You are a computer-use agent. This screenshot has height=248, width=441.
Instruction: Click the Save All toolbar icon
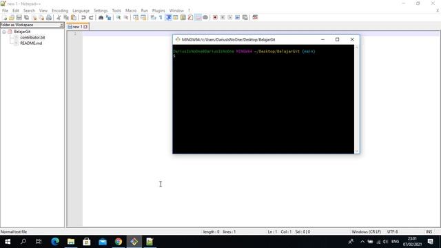click(x=26, y=17)
